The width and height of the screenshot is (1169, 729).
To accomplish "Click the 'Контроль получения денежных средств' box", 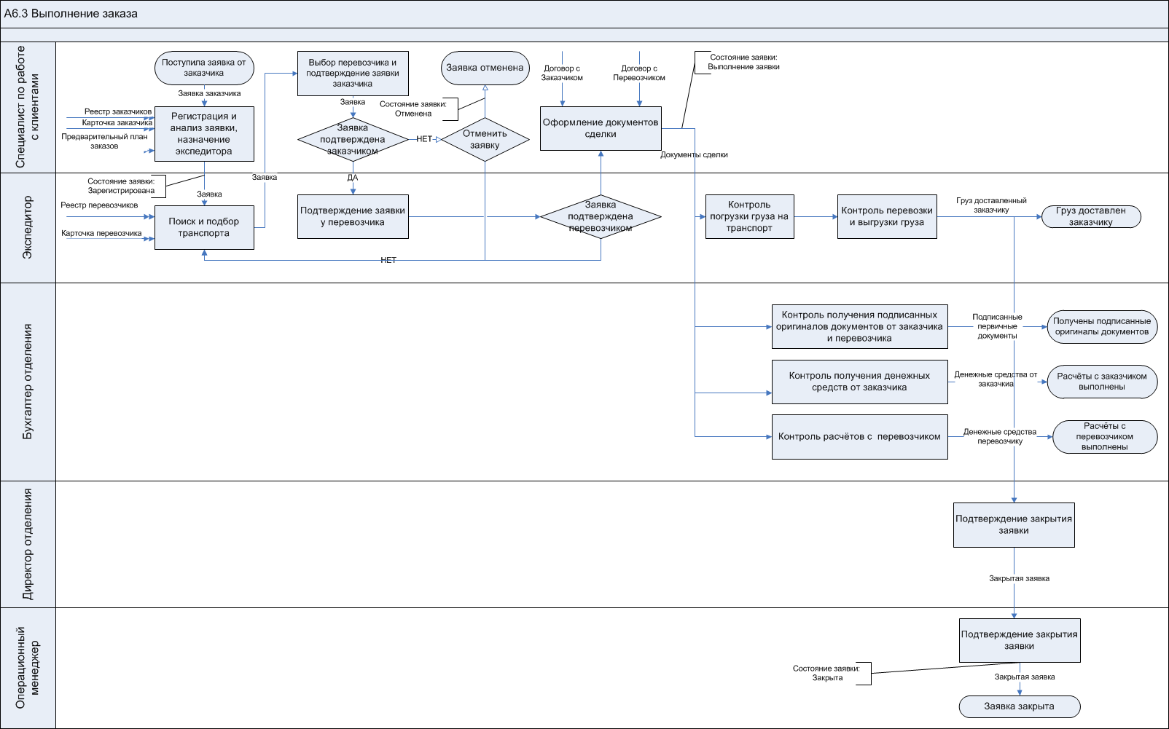I will [859, 382].
